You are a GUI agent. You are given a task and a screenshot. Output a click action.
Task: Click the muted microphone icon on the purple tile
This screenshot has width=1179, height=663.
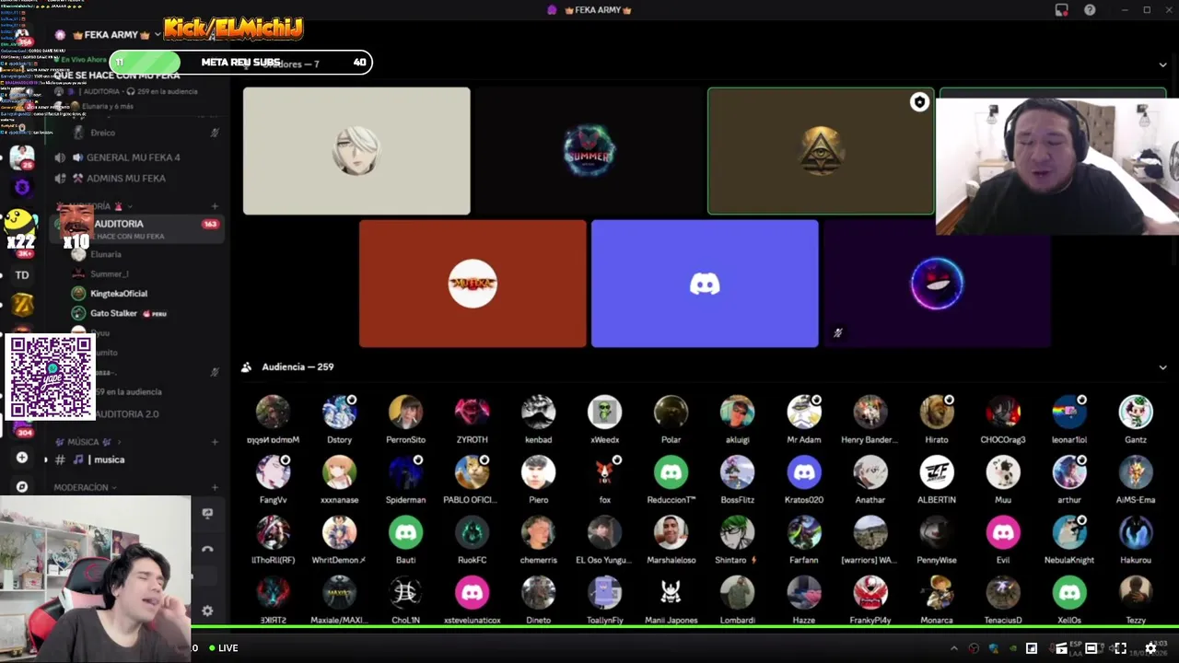coord(837,332)
